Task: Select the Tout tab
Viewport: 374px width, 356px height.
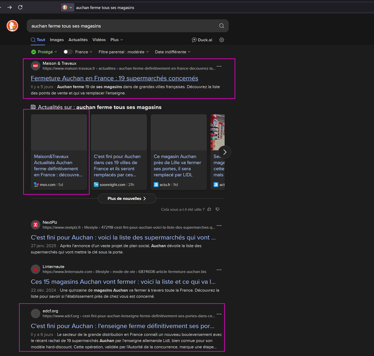Action: tap(38, 40)
